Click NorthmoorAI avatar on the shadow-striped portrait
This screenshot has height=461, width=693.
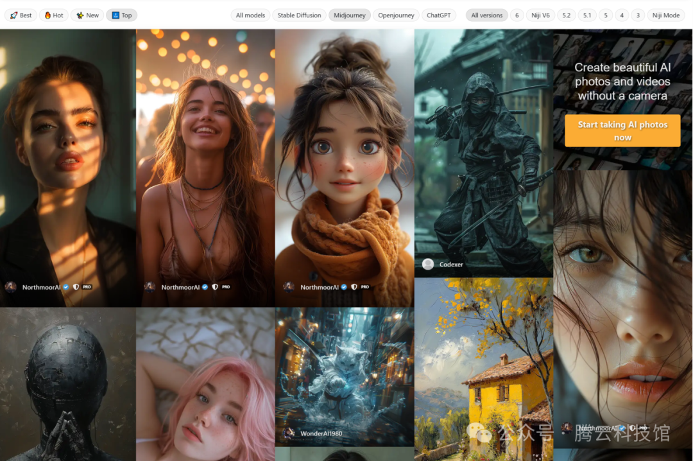click(x=11, y=287)
